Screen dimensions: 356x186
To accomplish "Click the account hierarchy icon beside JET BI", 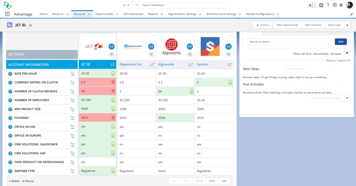I will pyautogui.click(x=30, y=25).
